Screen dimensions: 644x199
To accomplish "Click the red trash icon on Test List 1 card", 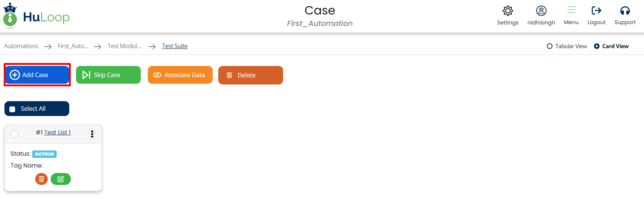I will (42, 179).
